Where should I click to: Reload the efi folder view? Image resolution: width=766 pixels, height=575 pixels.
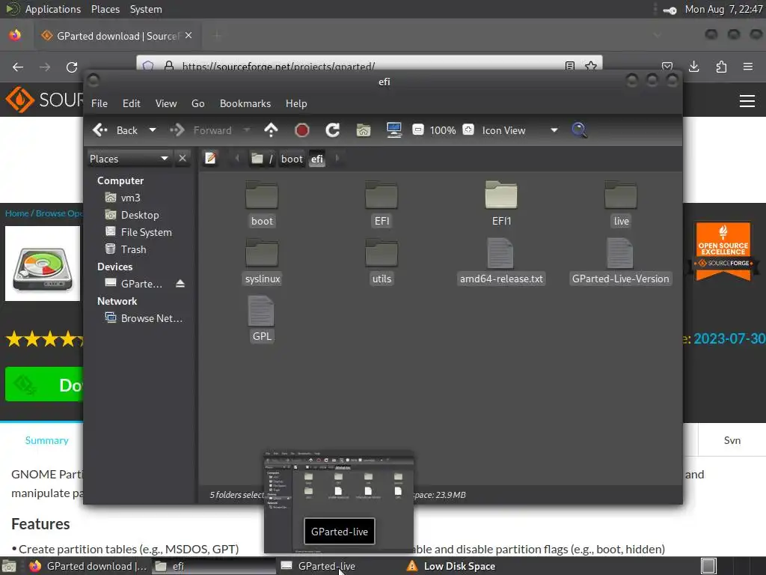tap(333, 130)
